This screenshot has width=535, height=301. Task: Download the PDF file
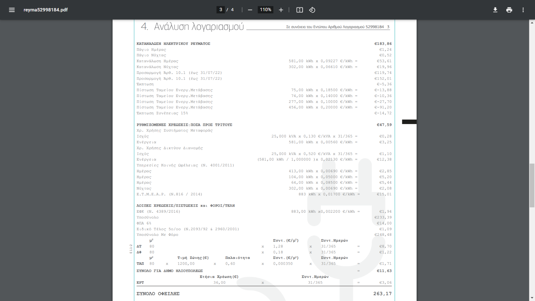pos(495,10)
